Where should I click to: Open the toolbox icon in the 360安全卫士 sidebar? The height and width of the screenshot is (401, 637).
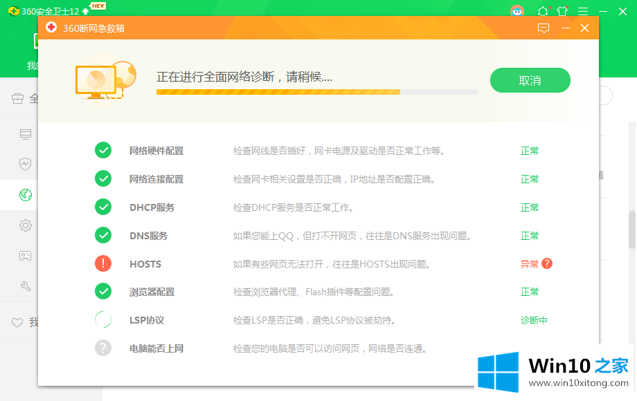pos(17,98)
